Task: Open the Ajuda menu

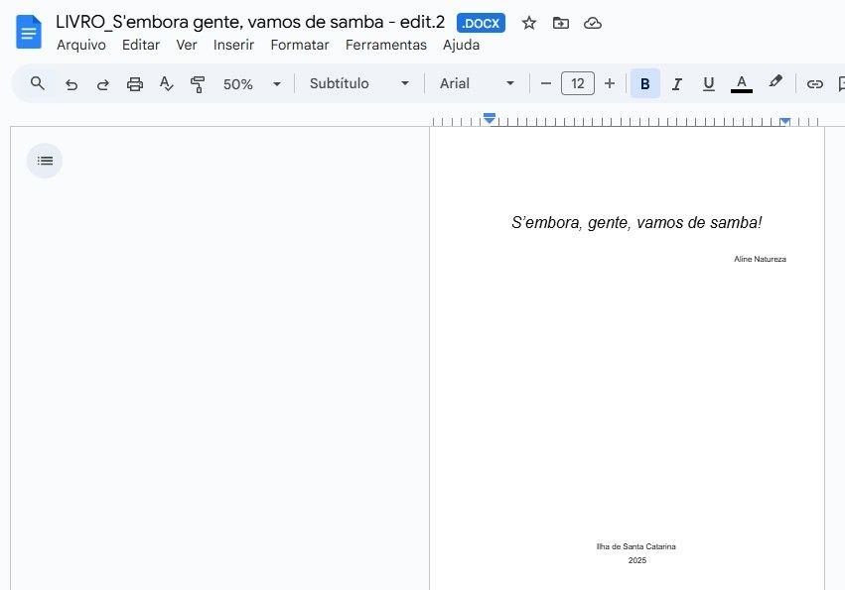Action: [462, 45]
